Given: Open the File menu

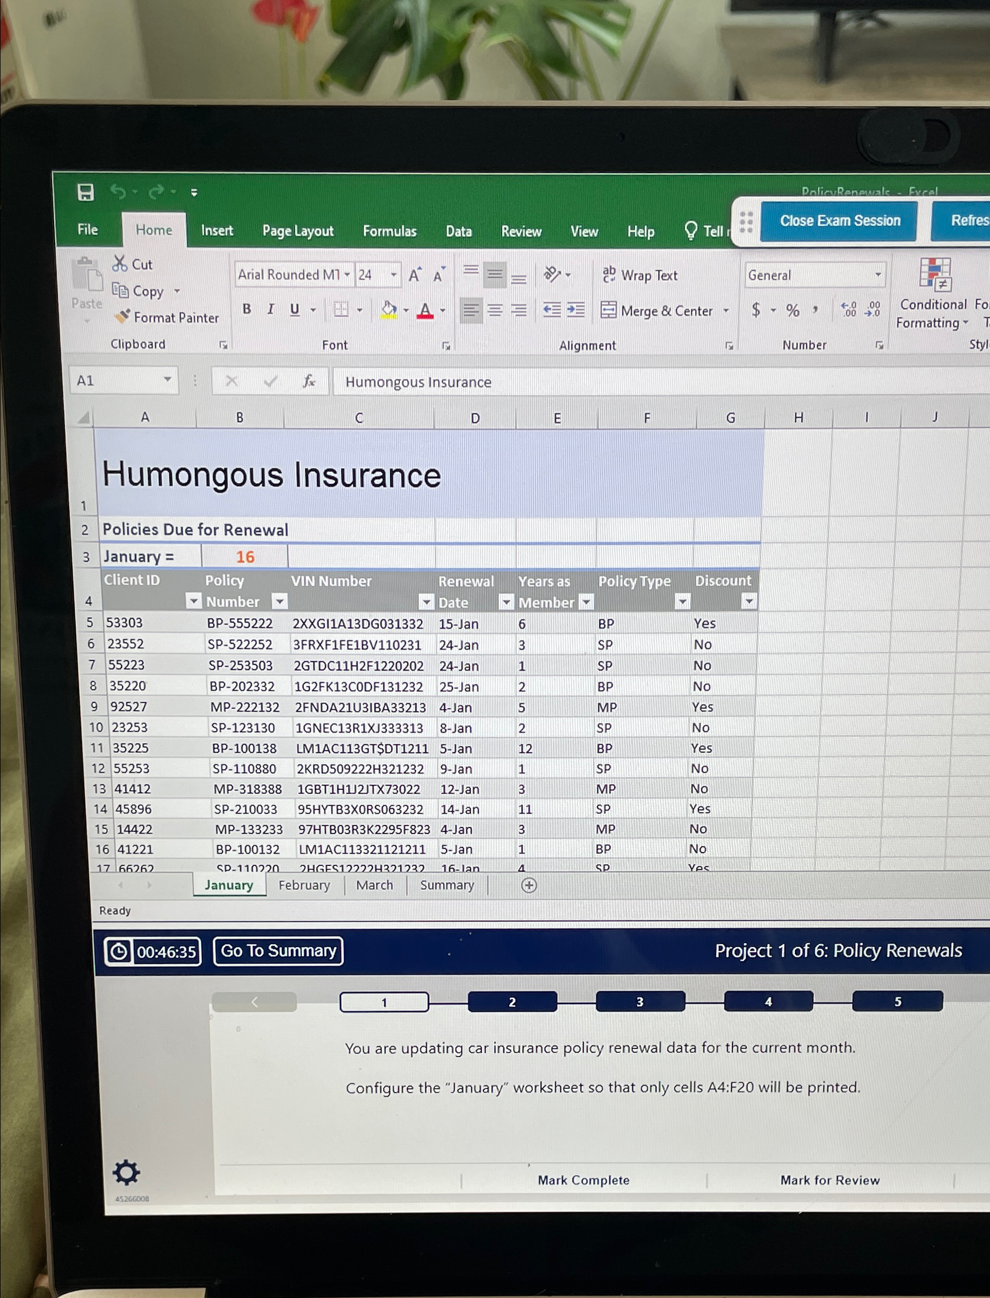Looking at the screenshot, I should click(x=87, y=229).
